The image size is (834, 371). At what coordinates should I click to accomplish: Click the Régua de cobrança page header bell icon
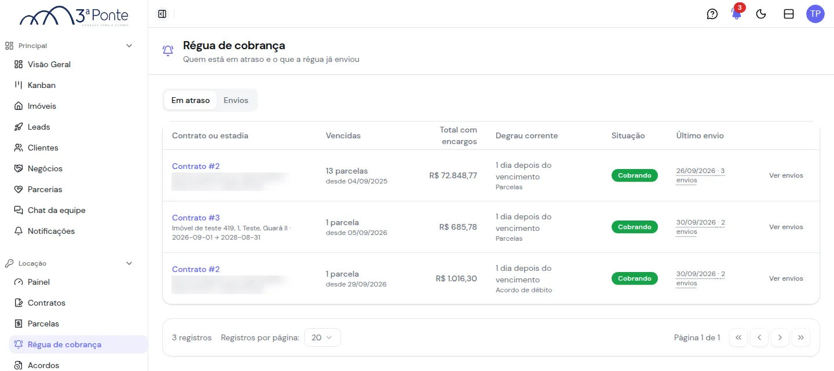[168, 51]
